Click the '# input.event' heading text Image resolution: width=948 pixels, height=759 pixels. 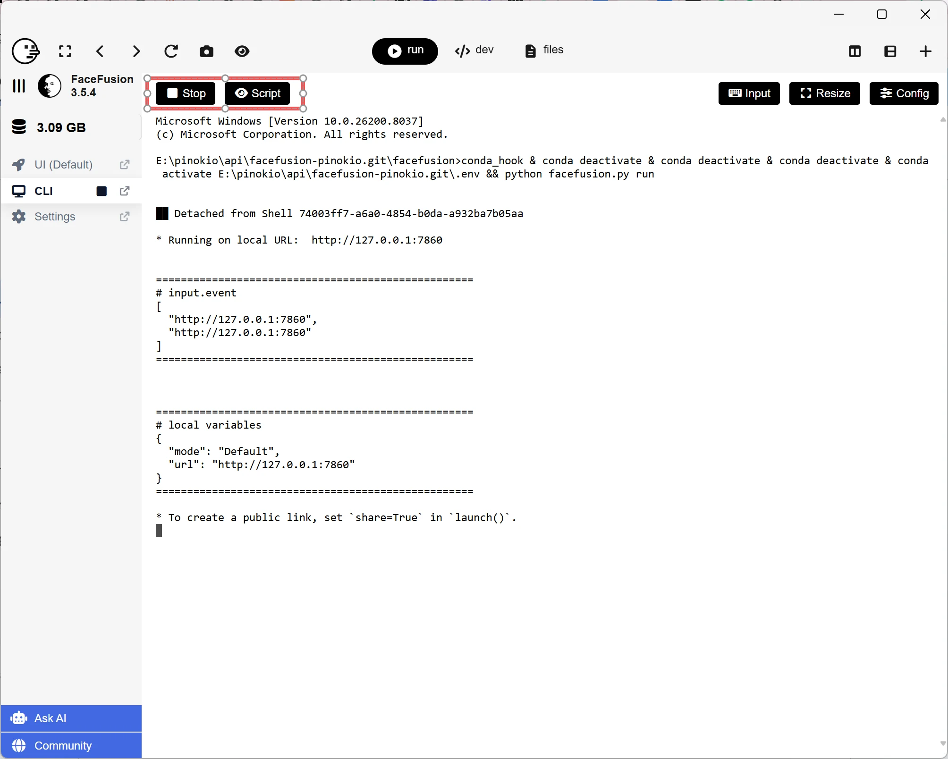196,293
